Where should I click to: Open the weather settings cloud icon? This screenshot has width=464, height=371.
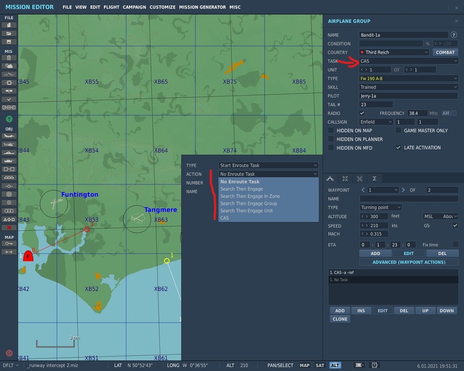pos(9,66)
